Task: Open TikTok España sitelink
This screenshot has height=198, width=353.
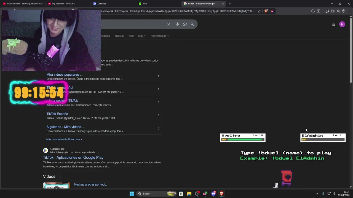Action: (x=57, y=114)
